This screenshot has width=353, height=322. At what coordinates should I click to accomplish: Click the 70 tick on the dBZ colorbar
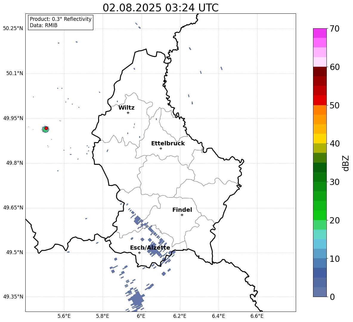click(334, 29)
